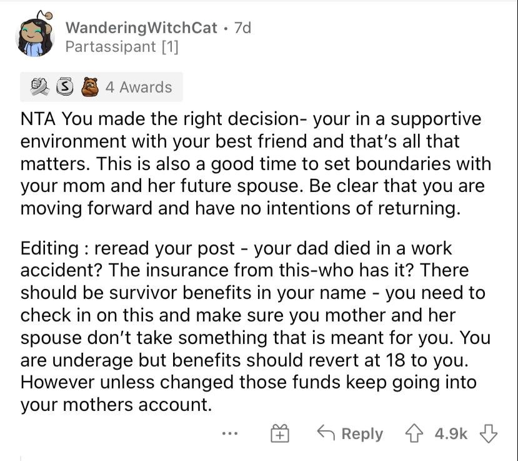The height and width of the screenshot is (461, 518).
Task: Click the Partassipant [1] user flair
Action: click(x=122, y=46)
